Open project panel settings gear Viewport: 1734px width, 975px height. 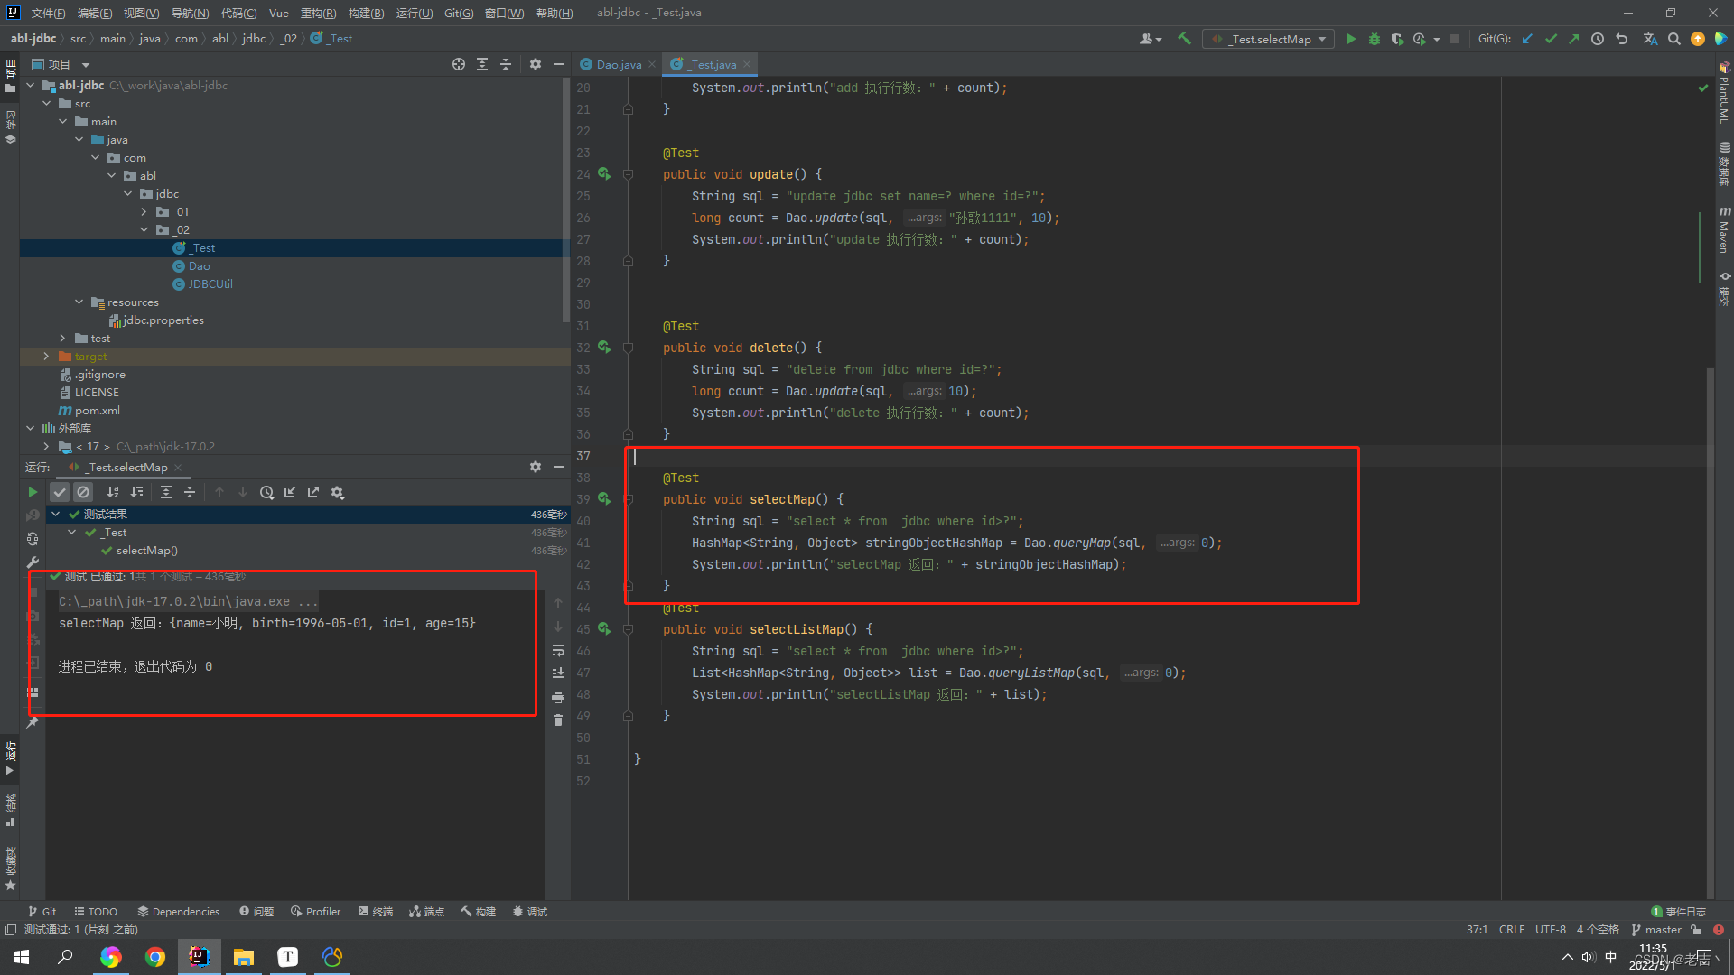(x=536, y=64)
